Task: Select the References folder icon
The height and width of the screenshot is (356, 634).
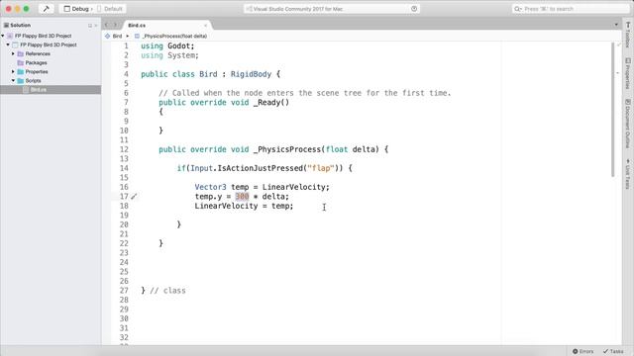Action: click(x=20, y=53)
